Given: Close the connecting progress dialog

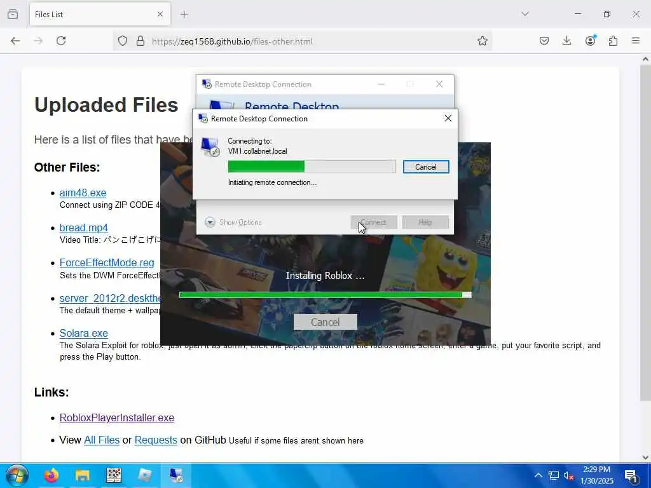Looking at the screenshot, I should tap(448, 118).
